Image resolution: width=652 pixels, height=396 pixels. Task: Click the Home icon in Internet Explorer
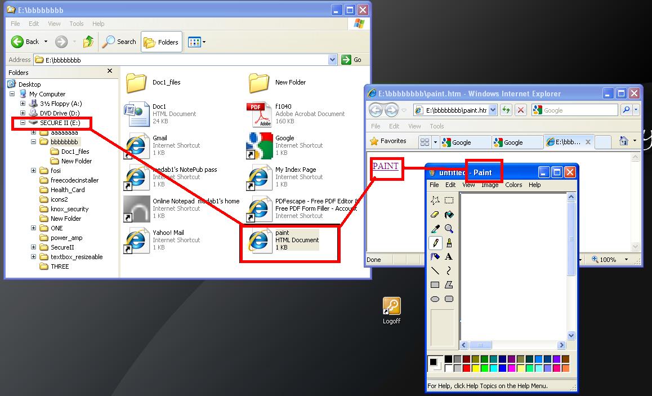(623, 141)
